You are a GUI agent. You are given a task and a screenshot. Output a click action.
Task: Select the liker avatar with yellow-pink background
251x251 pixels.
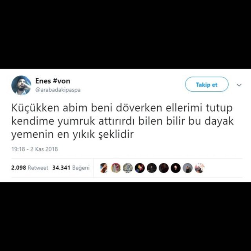[x=116, y=168]
